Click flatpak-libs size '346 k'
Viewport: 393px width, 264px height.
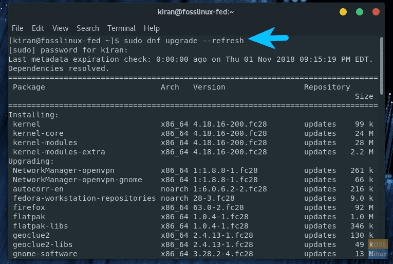coord(362,226)
